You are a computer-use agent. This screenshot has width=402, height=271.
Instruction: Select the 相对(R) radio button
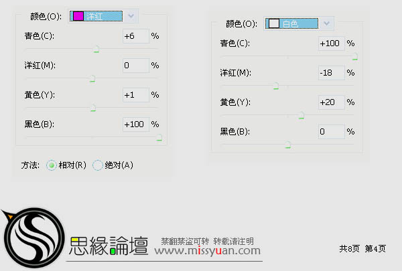[52, 165]
